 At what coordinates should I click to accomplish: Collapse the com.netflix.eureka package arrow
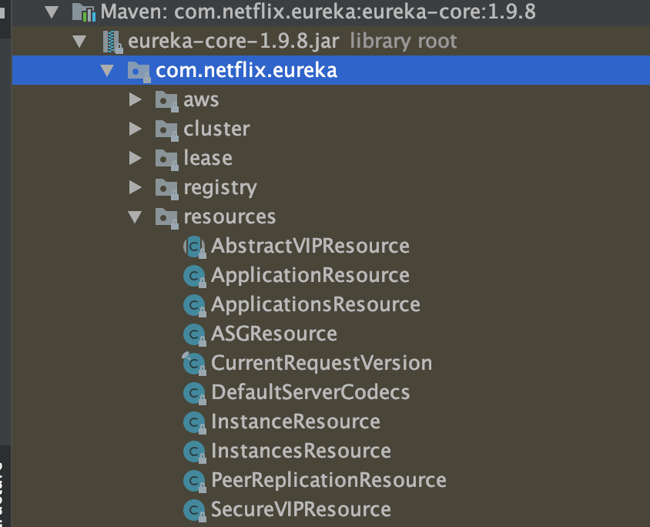tap(107, 71)
